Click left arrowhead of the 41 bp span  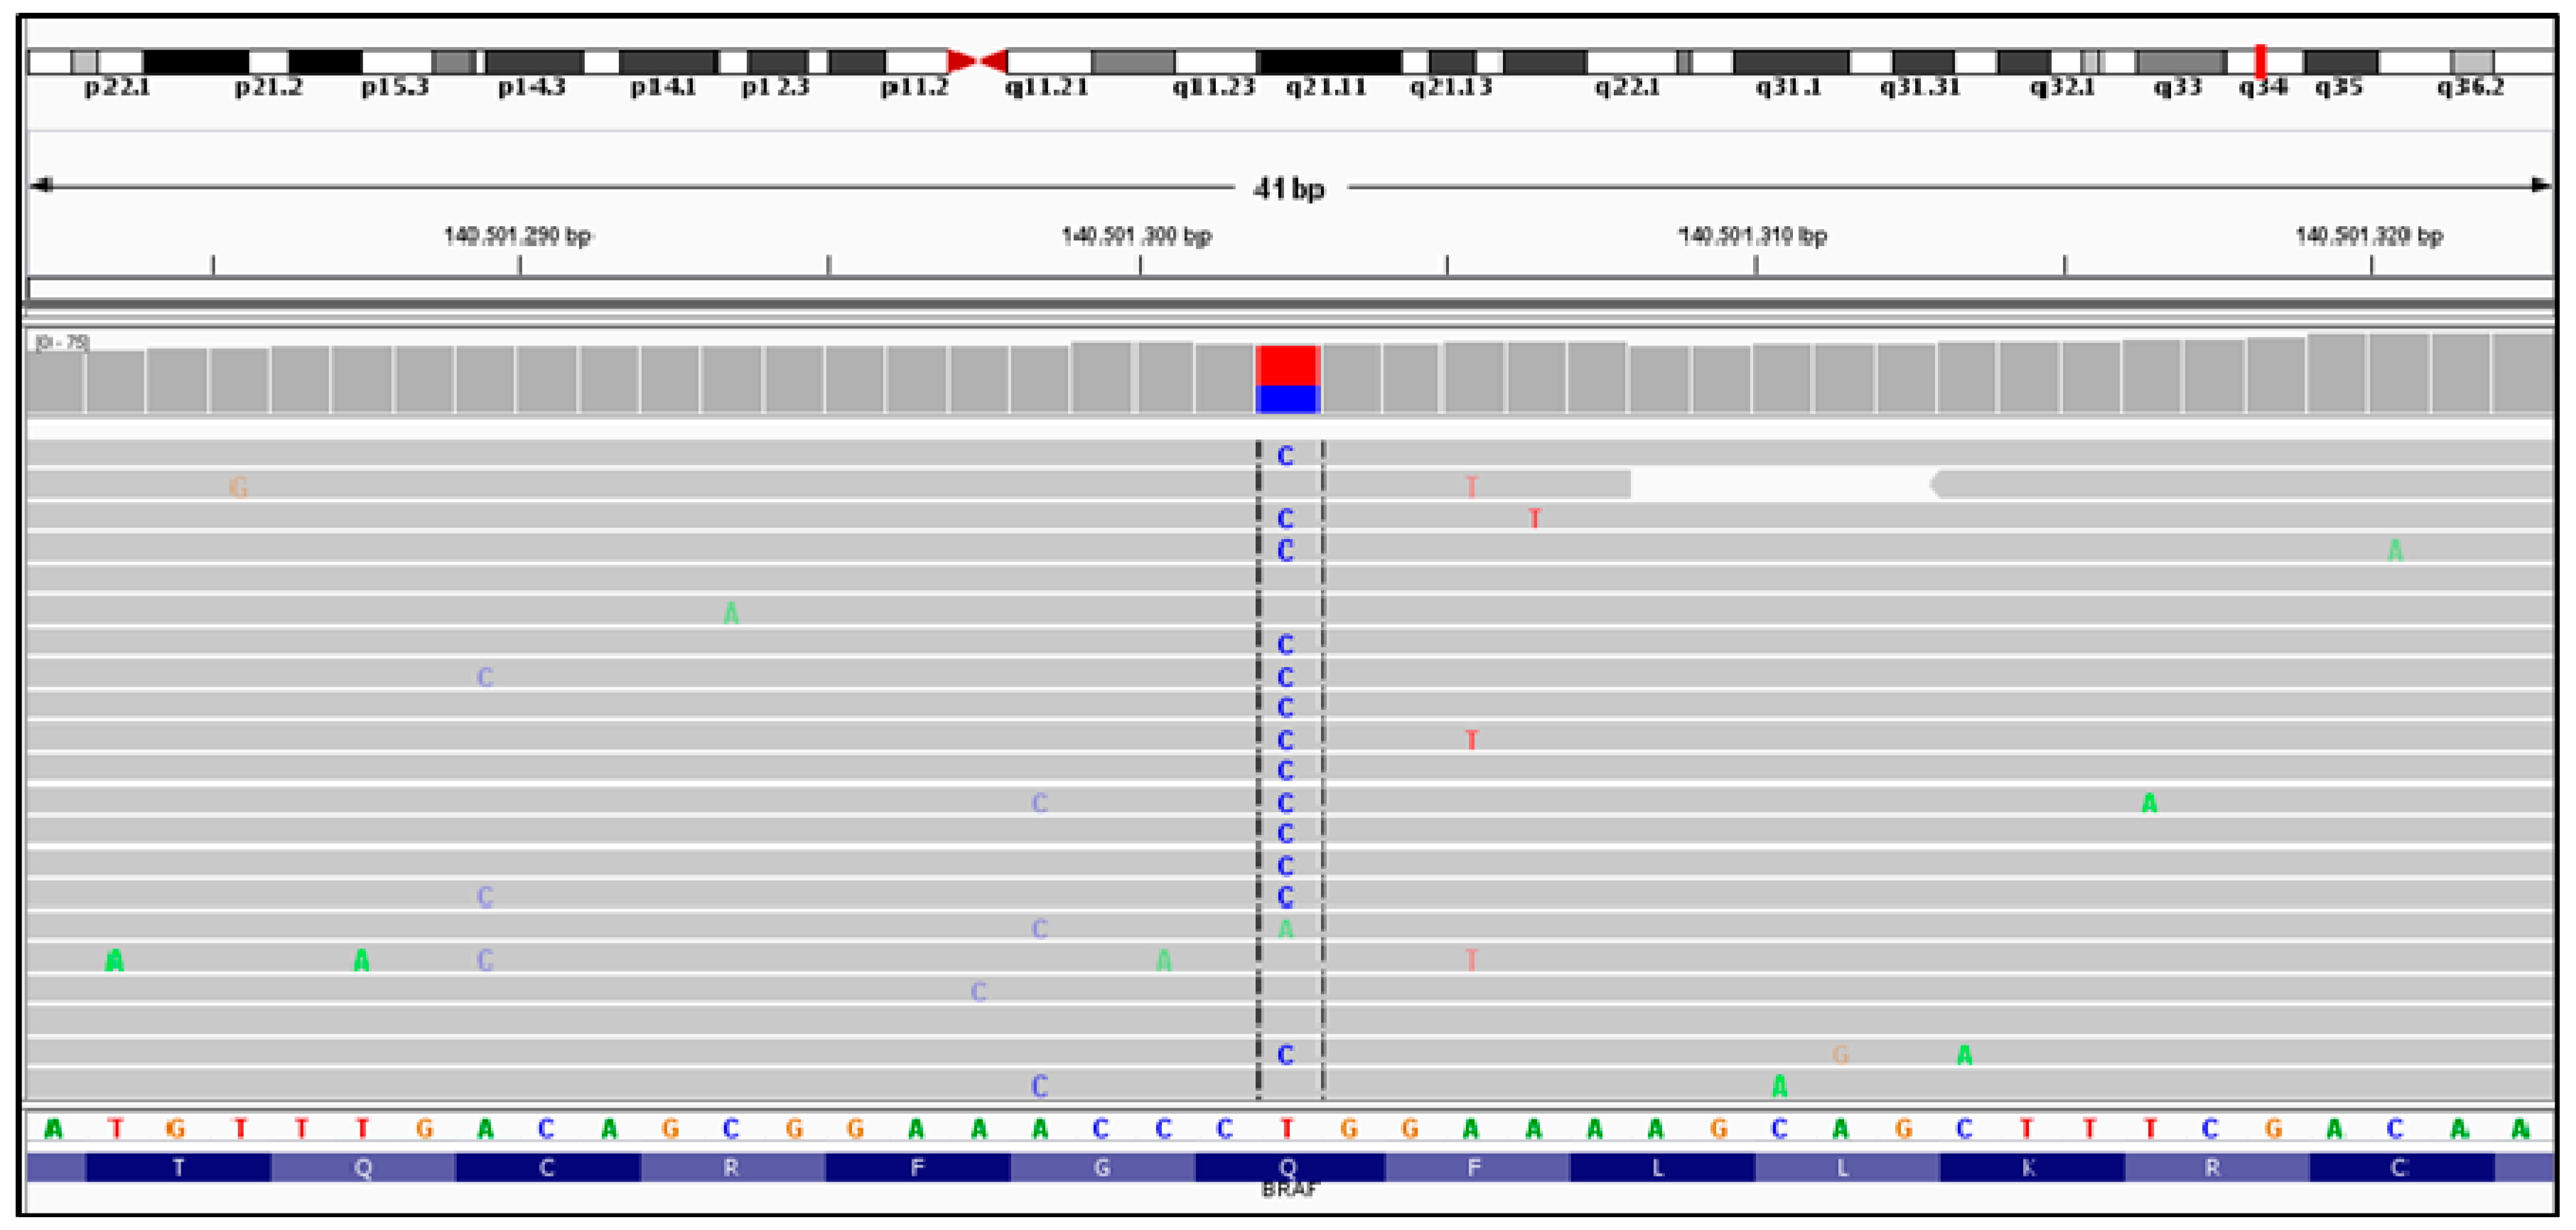pyautogui.click(x=42, y=185)
